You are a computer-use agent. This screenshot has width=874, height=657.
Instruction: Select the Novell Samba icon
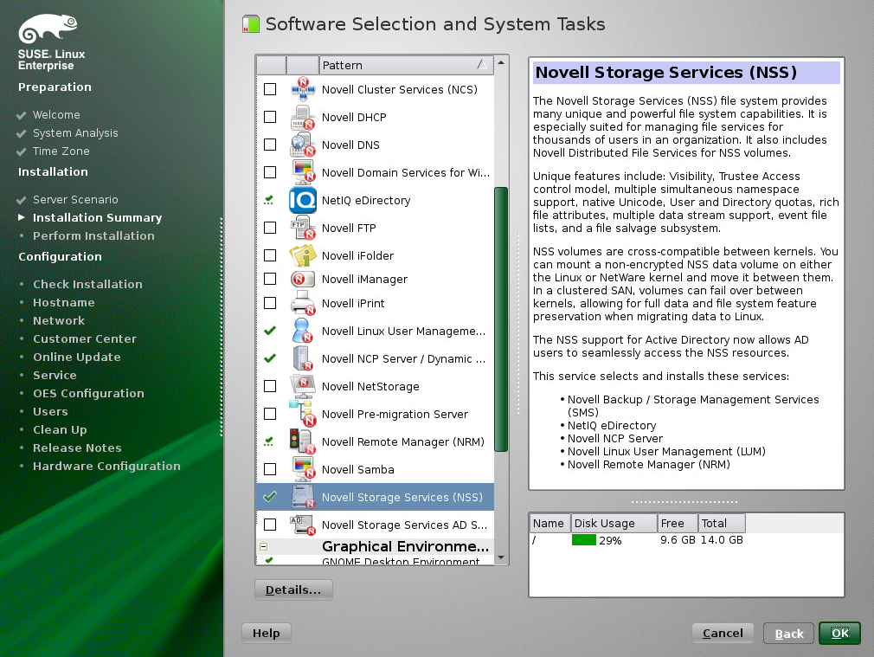click(x=301, y=469)
